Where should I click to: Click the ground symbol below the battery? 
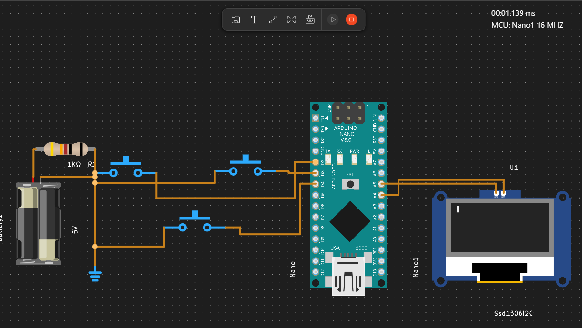point(95,274)
